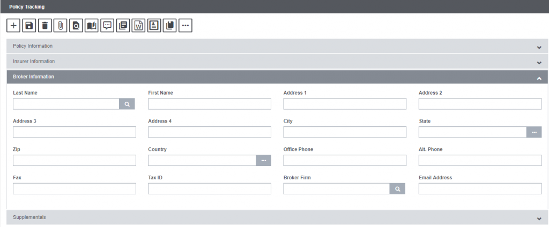Click into the Zip input field
This screenshot has height=227, width=549.
coord(75,160)
